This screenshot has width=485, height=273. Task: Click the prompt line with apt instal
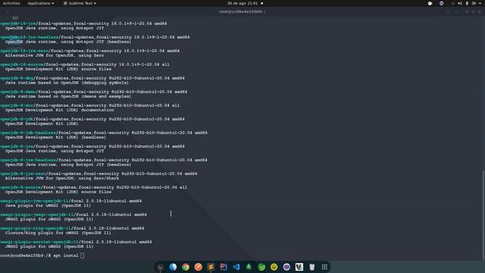click(x=42, y=256)
